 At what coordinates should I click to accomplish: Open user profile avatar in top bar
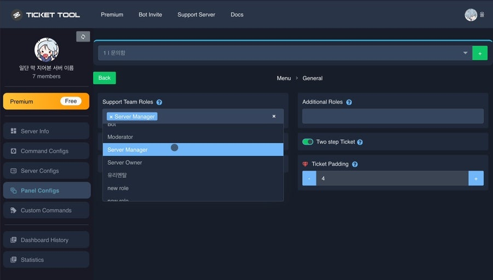coord(471,15)
